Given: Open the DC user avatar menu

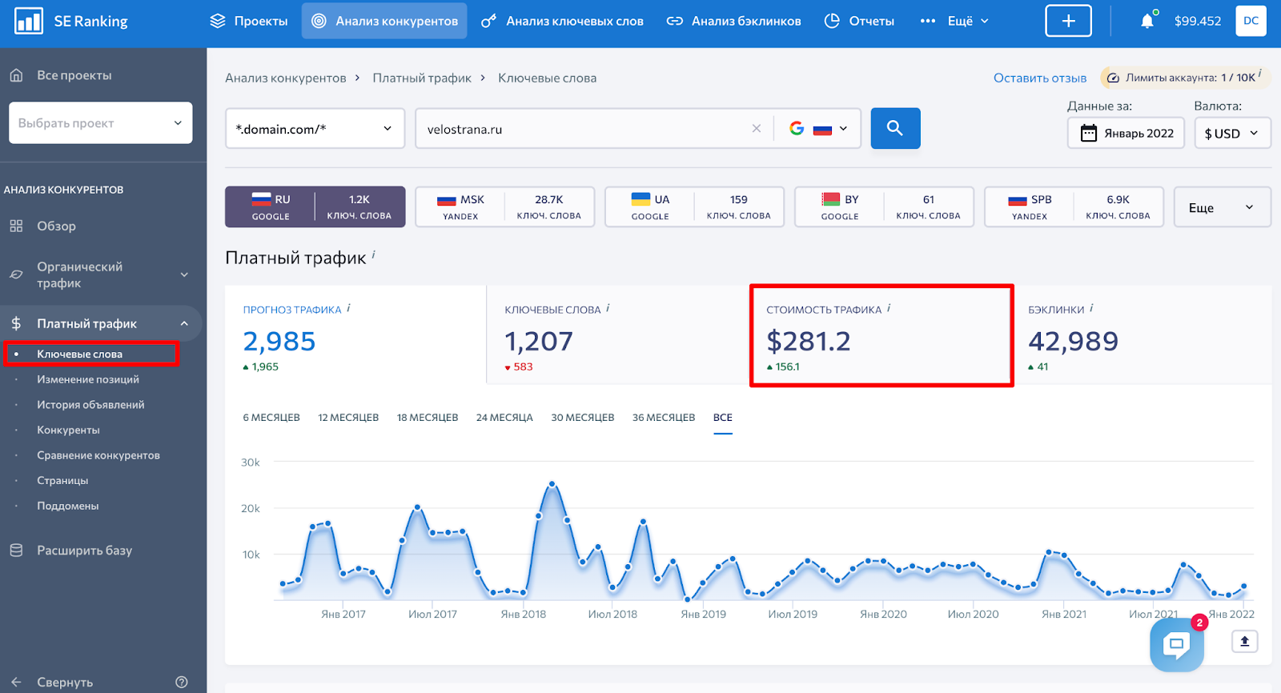Looking at the screenshot, I should (1251, 21).
